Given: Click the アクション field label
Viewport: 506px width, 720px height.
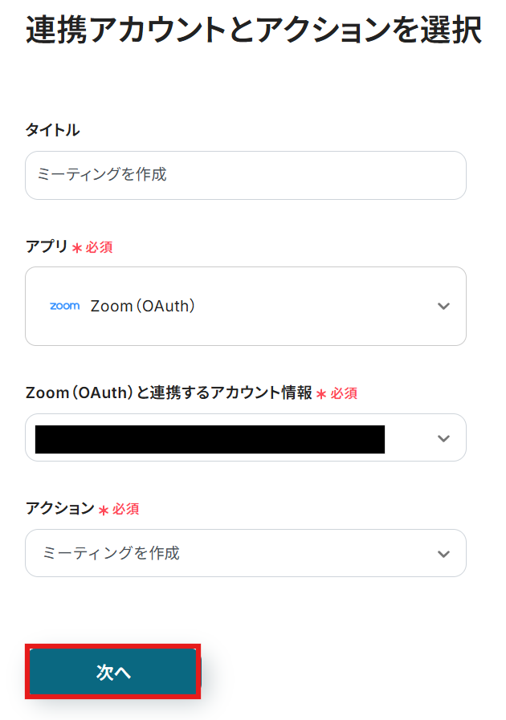Looking at the screenshot, I should (59, 508).
